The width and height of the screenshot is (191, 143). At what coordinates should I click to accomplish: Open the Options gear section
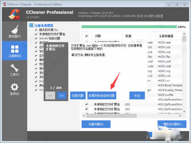15,89
